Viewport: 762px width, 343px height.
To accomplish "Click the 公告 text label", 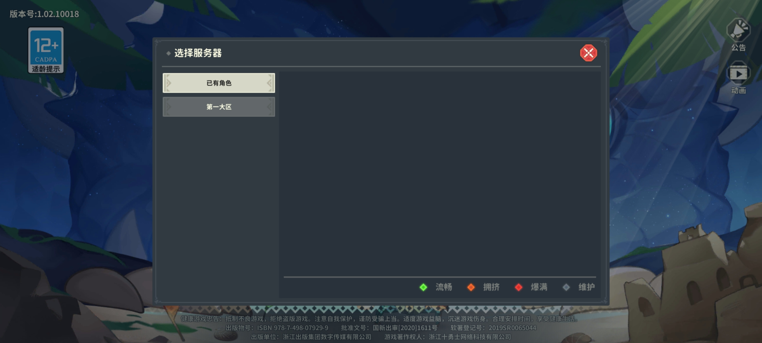I will 739,48.
